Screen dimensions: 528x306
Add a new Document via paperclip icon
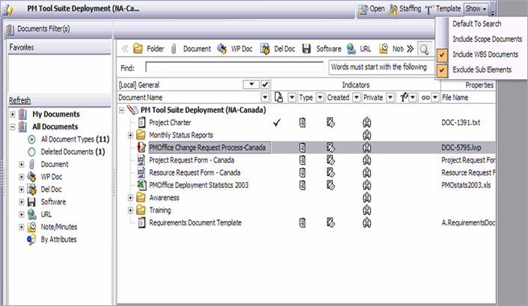(174, 49)
